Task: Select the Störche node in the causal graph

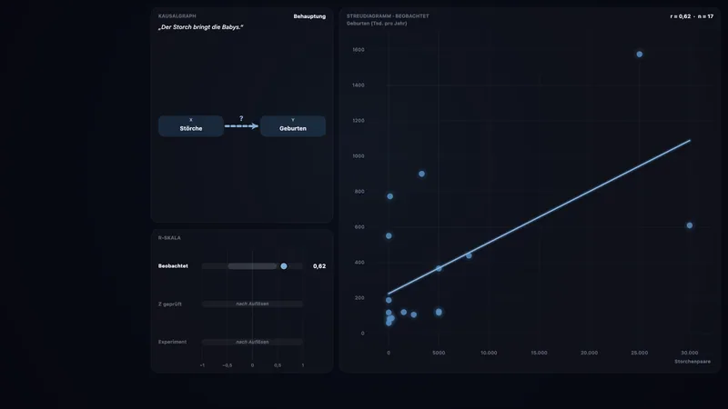Action: tap(191, 126)
